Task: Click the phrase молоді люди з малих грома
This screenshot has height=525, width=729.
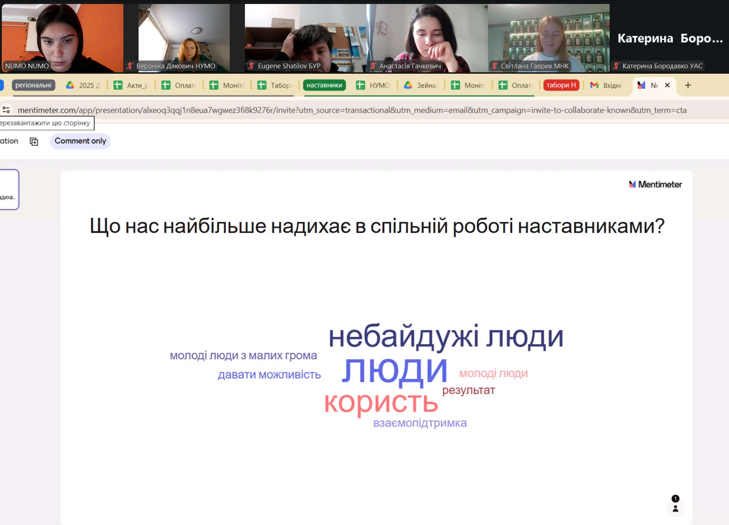Action: pos(243,356)
